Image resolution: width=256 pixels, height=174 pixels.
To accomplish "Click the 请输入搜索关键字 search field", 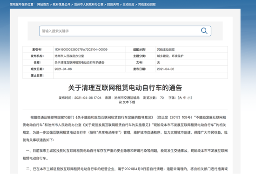I will pos(125,31).
